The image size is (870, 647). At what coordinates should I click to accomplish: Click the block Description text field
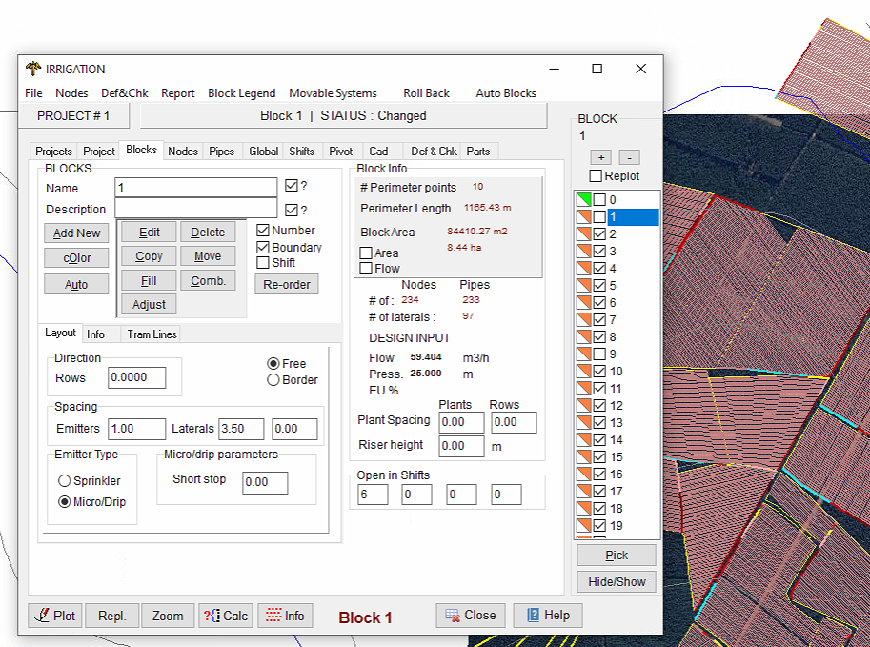[195, 209]
